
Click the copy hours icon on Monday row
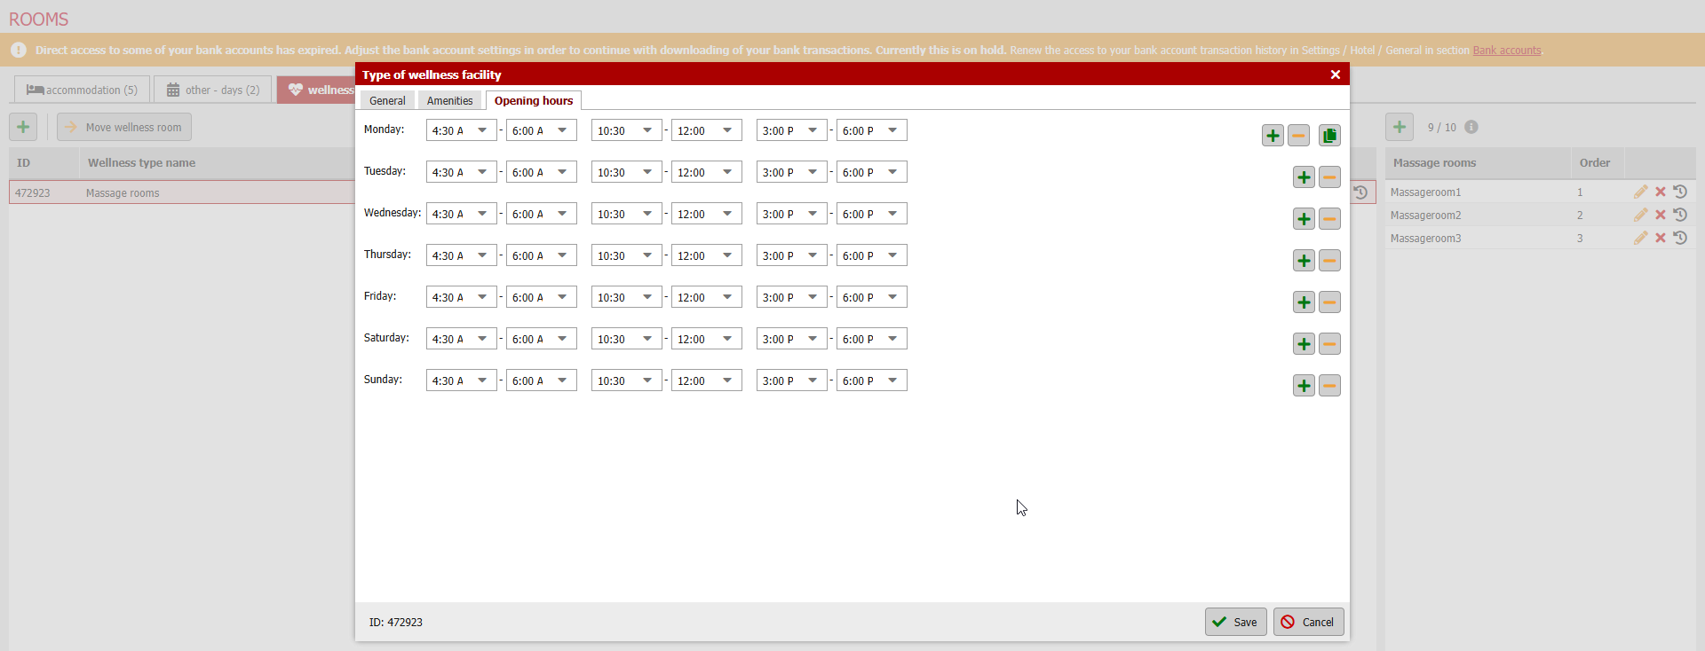pyautogui.click(x=1329, y=136)
